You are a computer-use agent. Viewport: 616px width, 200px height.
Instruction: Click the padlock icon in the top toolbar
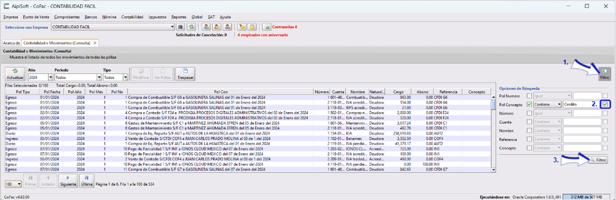click(252, 27)
